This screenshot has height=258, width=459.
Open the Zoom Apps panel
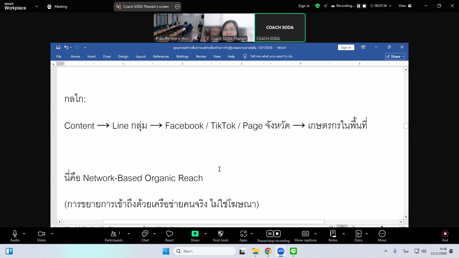pos(243,236)
